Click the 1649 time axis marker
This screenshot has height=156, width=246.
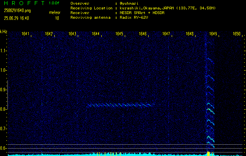pyautogui.click(x=213, y=34)
